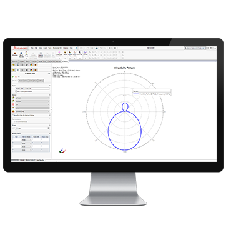The height and width of the screenshot is (235, 226).
Task: Click the red X cancel icon
Action: point(16,77)
